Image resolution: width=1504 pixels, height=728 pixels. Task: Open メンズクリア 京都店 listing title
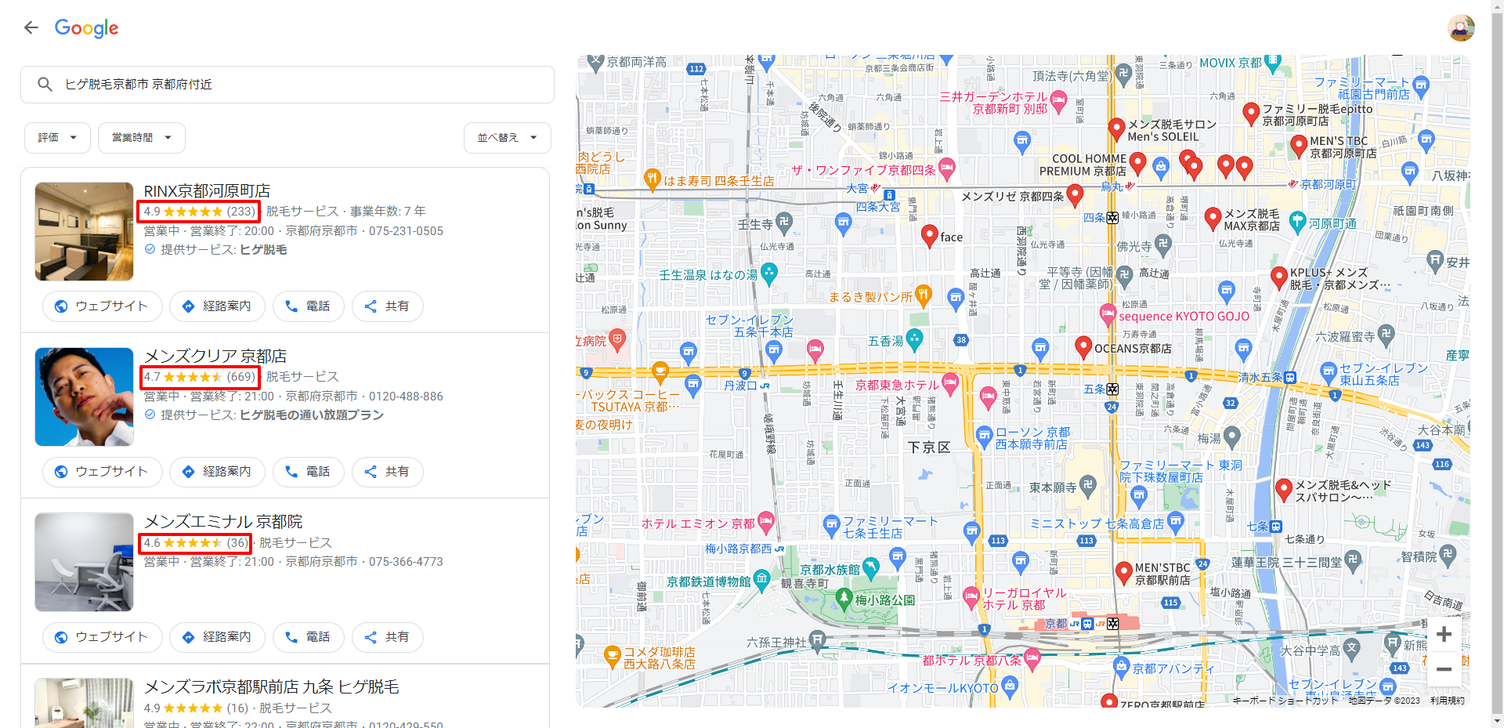coord(215,356)
